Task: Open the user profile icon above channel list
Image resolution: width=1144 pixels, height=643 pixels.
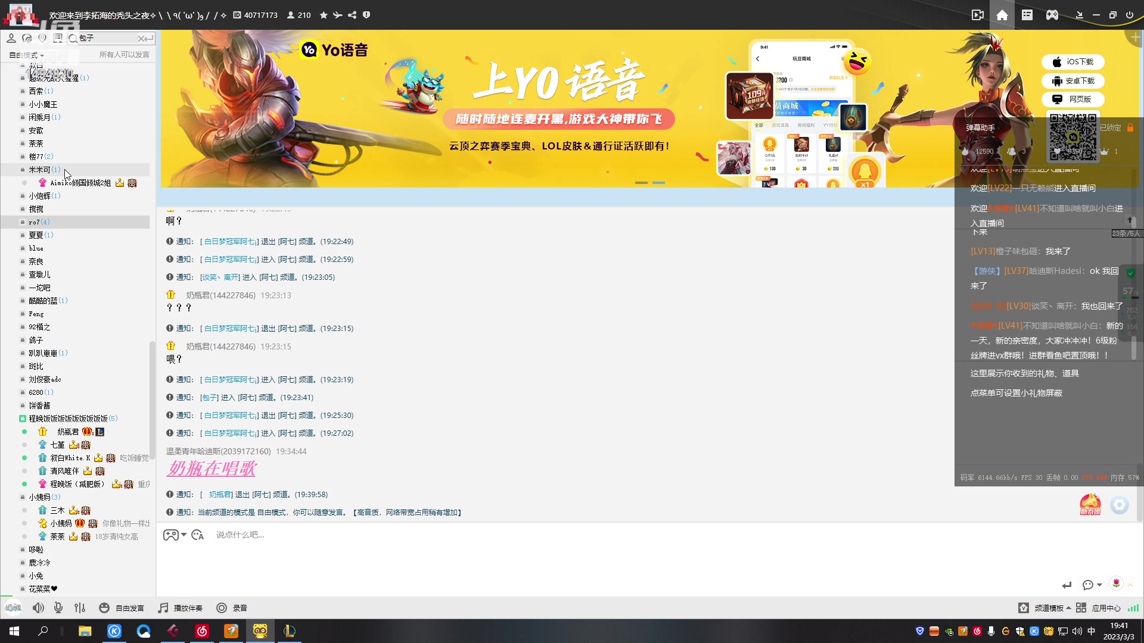Action: (x=11, y=38)
